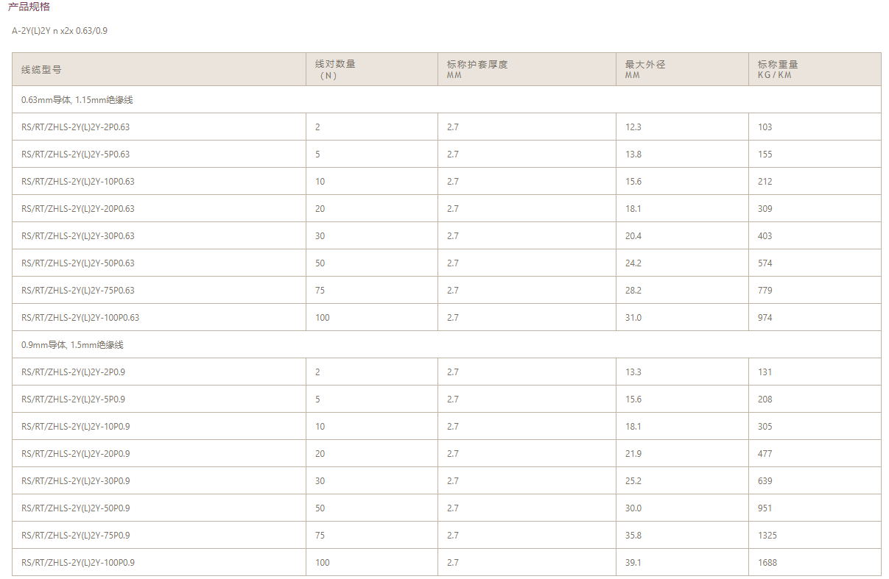Screen dimensions: 889x579
Task: Click model RS/RT/ZHLS-2Y(L)2Y-100P0.63
Action: 80,318
